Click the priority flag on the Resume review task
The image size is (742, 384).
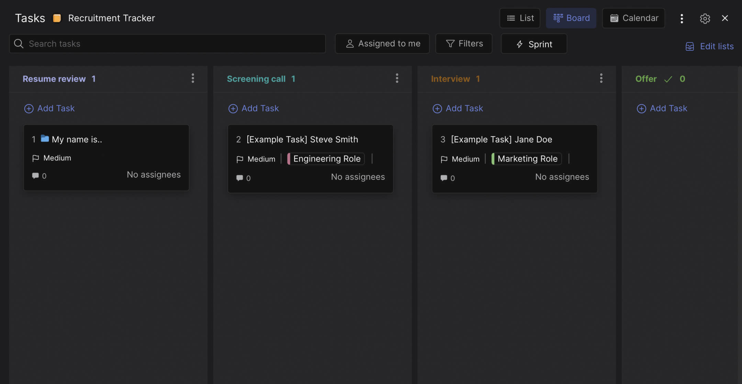[x=36, y=158]
